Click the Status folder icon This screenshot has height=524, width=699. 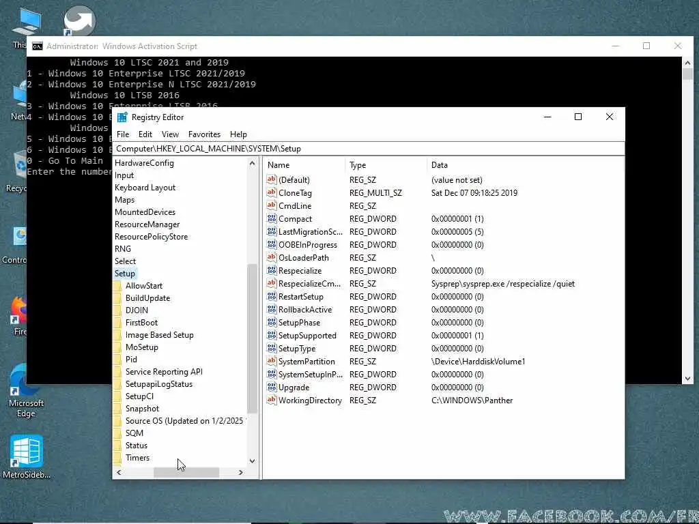[x=117, y=446]
